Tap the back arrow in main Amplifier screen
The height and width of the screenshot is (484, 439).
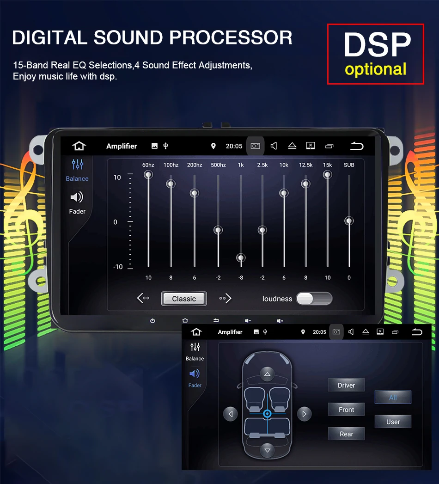(357, 146)
